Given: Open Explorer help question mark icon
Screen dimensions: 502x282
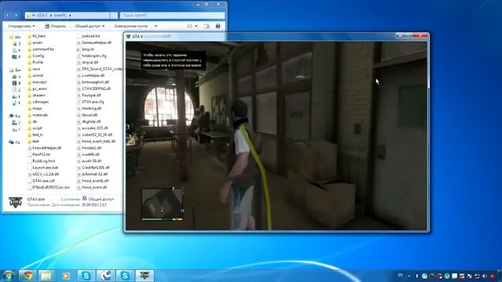Looking at the screenshot, I should click(x=218, y=26).
